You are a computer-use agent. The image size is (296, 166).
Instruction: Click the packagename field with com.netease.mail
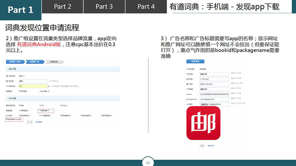click(x=215, y=99)
